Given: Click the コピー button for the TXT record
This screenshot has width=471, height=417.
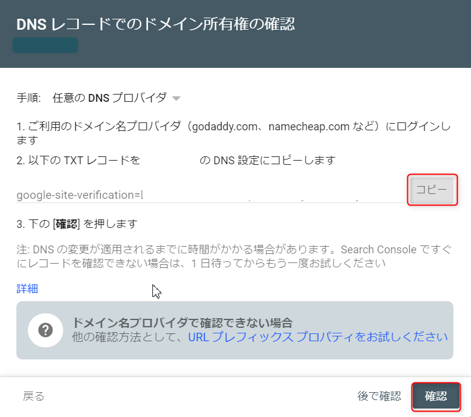Looking at the screenshot, I should click(432, 190).
